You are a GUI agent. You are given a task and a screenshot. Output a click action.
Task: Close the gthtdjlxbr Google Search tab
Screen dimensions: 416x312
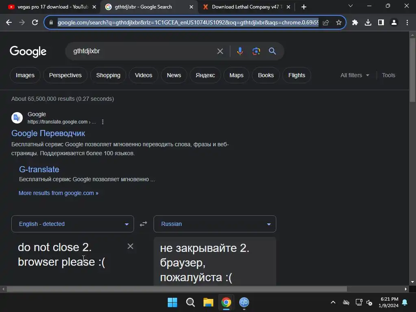point(191,7)
